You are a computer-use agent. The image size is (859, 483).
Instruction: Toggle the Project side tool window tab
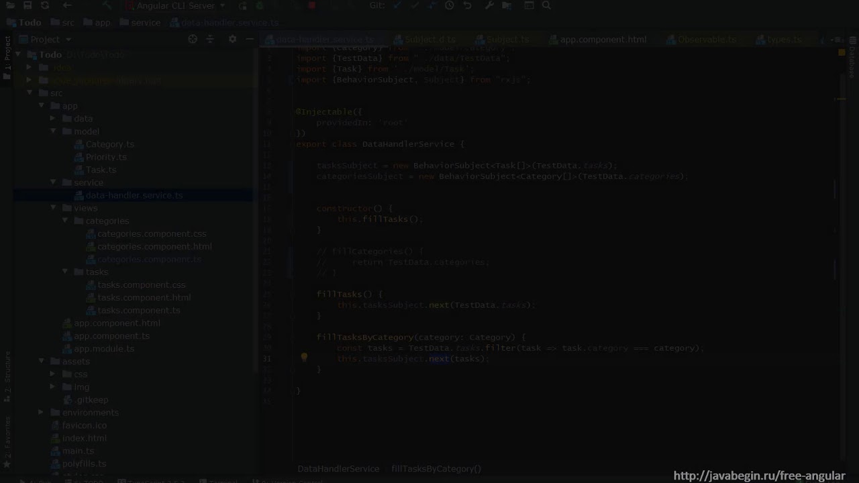(7, 58)
